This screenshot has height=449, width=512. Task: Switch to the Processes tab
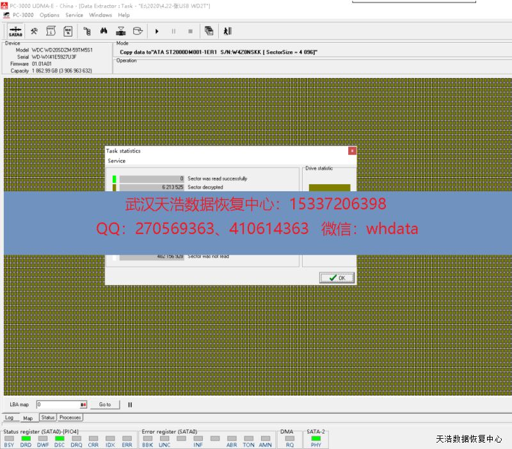(70, 417)
